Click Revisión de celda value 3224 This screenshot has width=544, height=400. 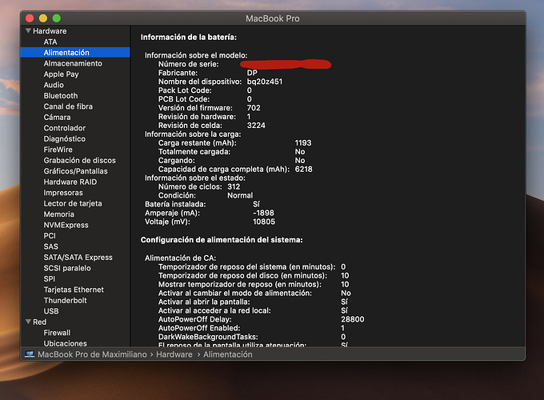tap(256, 126)
